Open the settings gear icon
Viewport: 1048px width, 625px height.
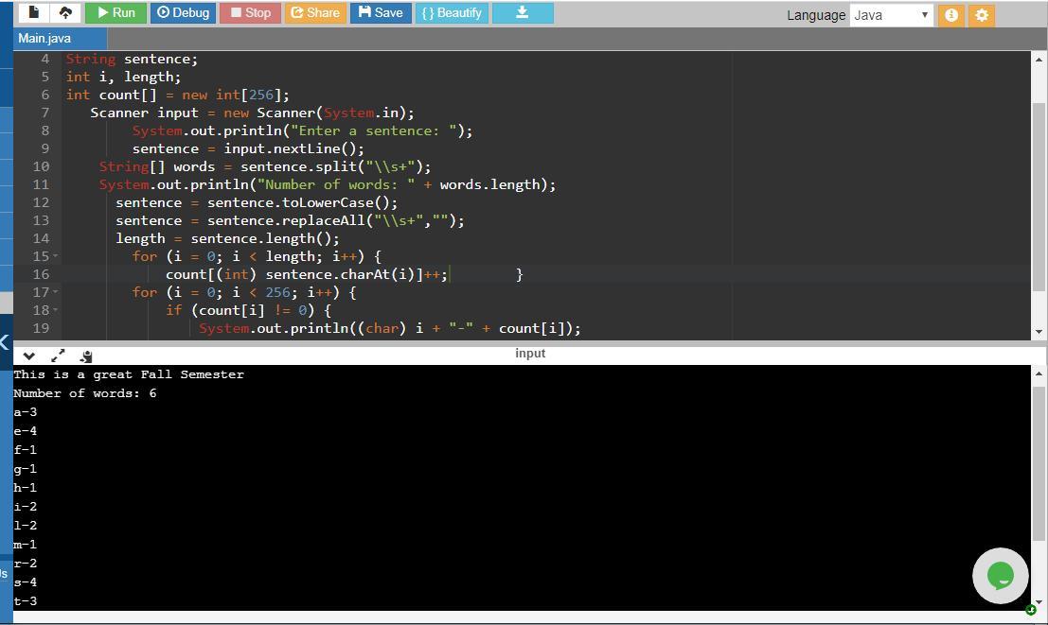click(982, 15)
